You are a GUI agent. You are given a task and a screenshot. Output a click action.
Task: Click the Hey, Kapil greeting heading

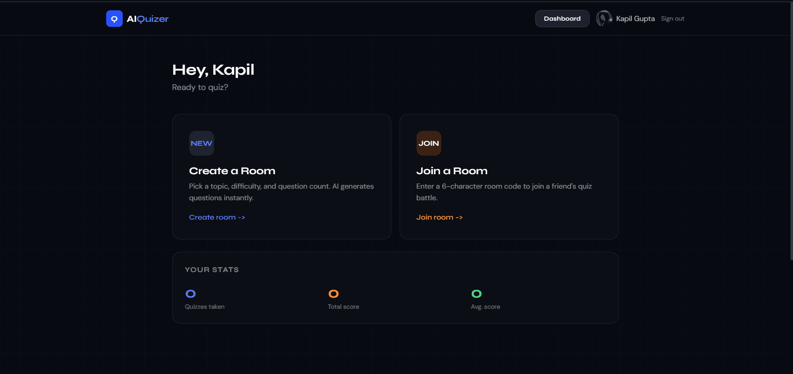(213, 70)
